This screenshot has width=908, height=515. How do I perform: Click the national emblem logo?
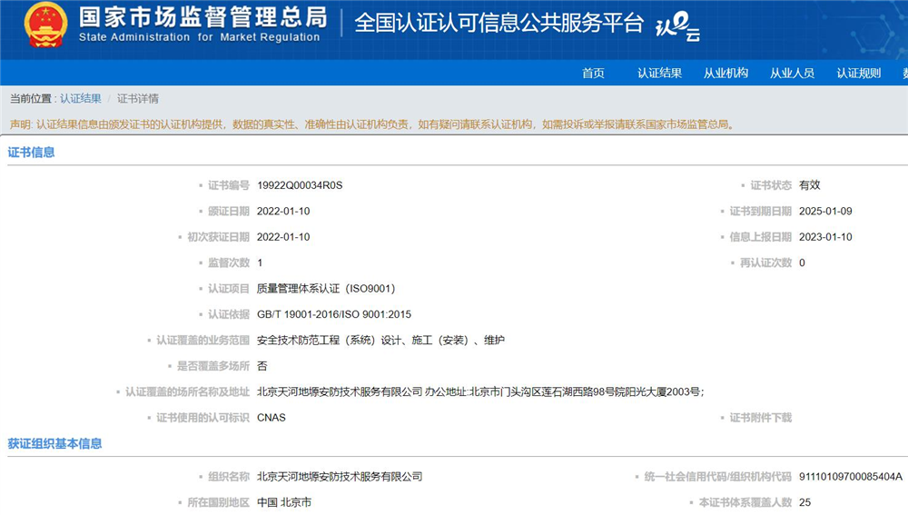point(45,25)
